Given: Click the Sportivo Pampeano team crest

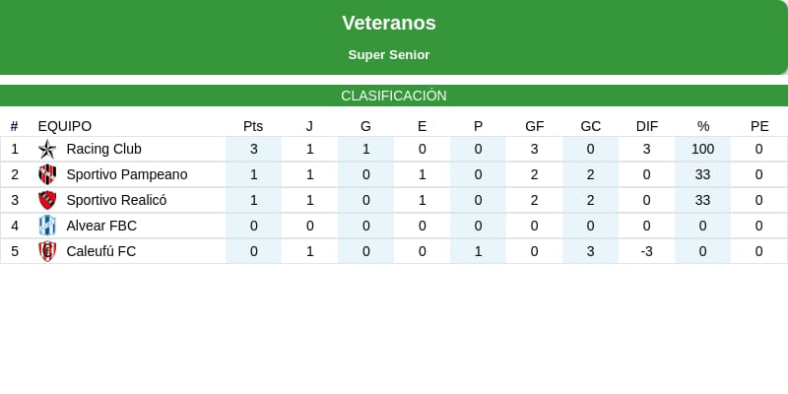Looking at the screenshot, I should point(47,175).
